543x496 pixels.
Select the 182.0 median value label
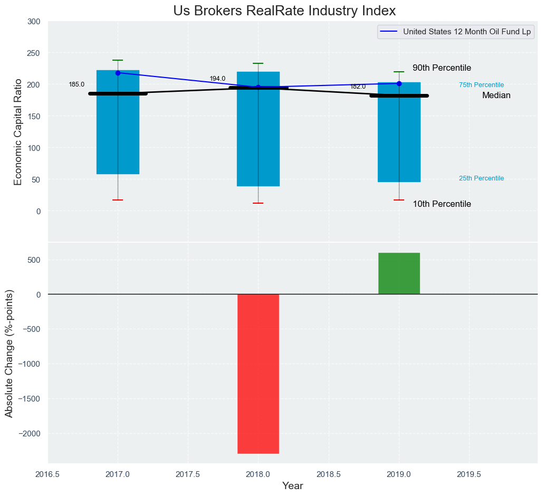point(358,87)
